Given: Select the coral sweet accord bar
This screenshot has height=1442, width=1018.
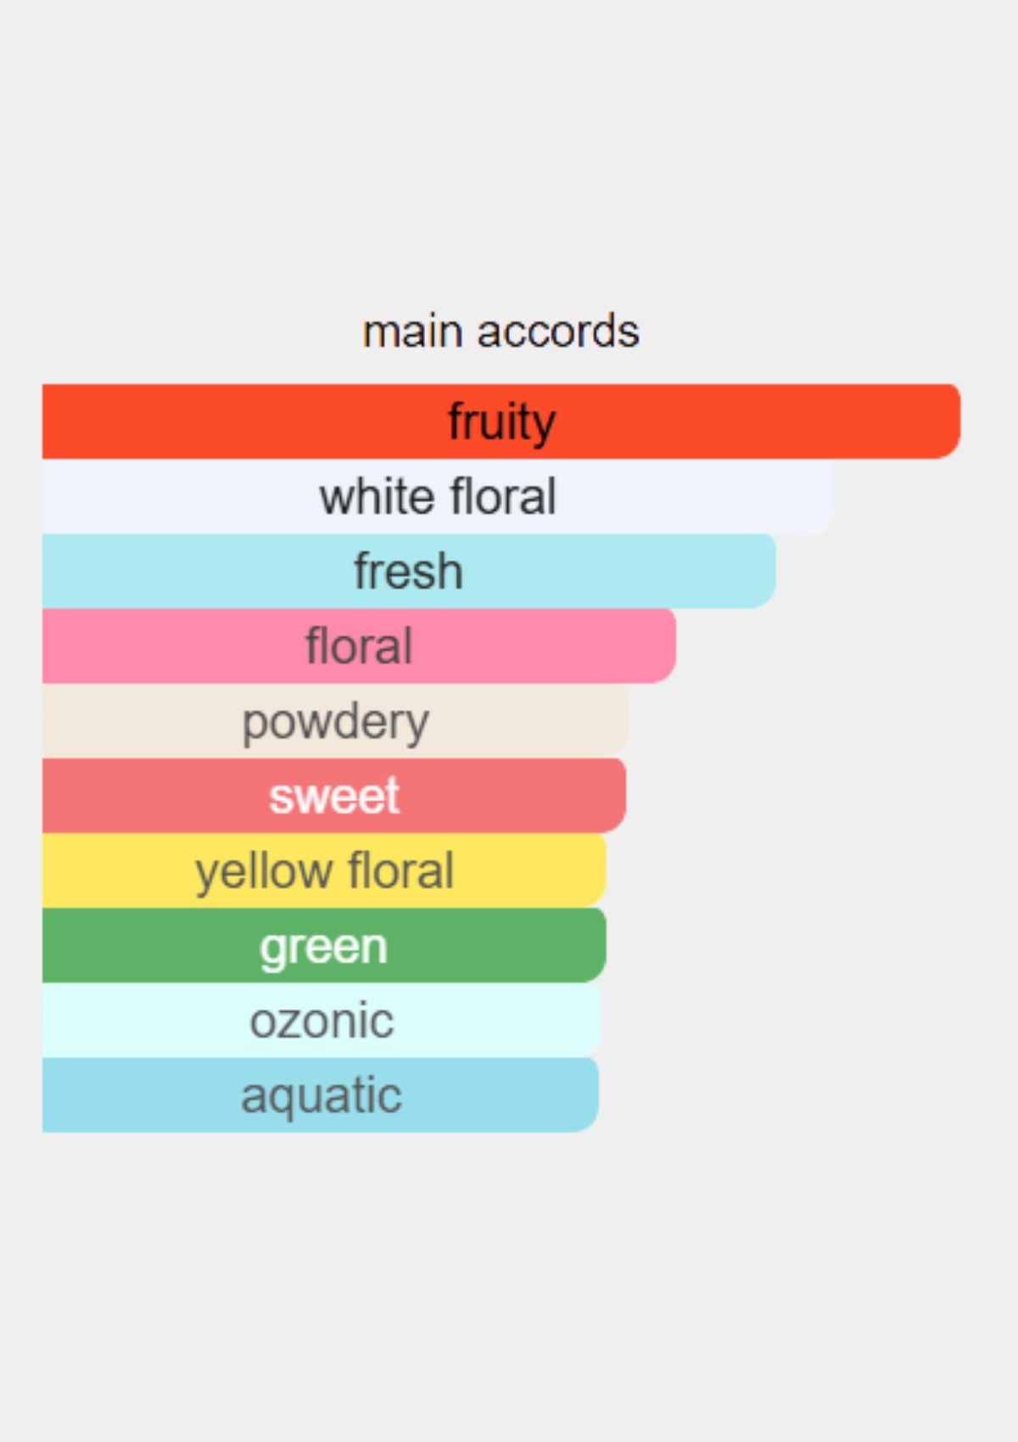Looking at the screenshot, I should pyautogui.click(x=334, y=796).
